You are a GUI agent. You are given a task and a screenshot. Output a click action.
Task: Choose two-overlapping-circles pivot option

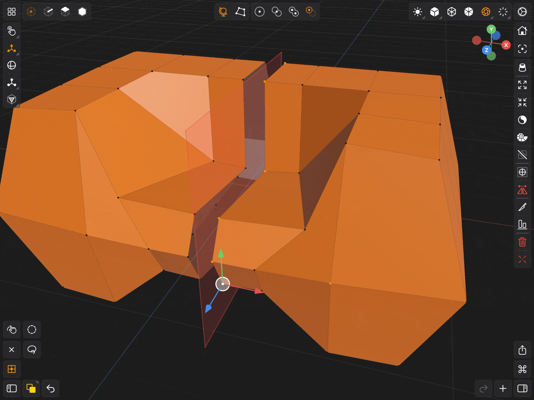(x=276, y=12)
